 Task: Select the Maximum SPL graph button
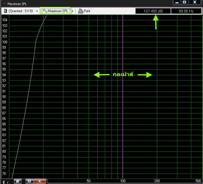(55, 11)
